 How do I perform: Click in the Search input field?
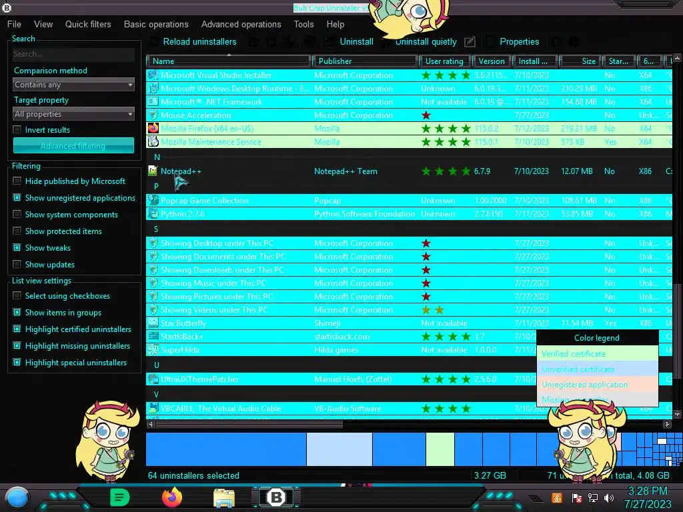click(x=73, y=54)
